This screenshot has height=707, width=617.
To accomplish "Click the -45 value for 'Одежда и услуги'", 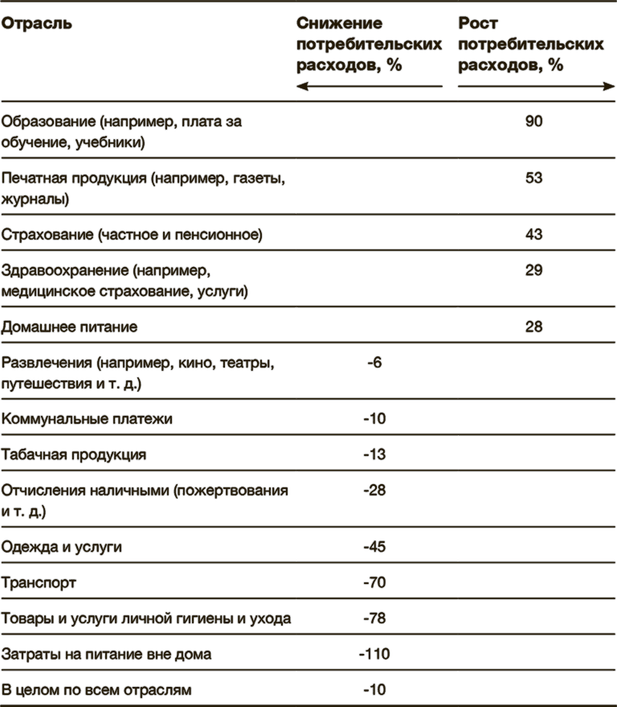I will 374,547.
